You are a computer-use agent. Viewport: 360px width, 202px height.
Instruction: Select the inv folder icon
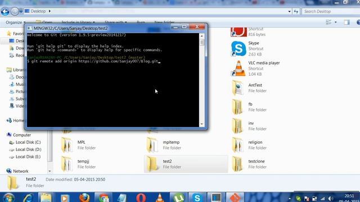tap(237, 126)
